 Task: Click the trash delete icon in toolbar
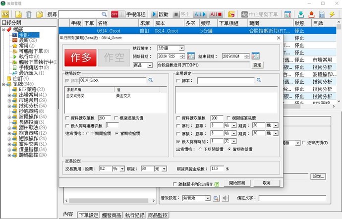coord(28,15)
